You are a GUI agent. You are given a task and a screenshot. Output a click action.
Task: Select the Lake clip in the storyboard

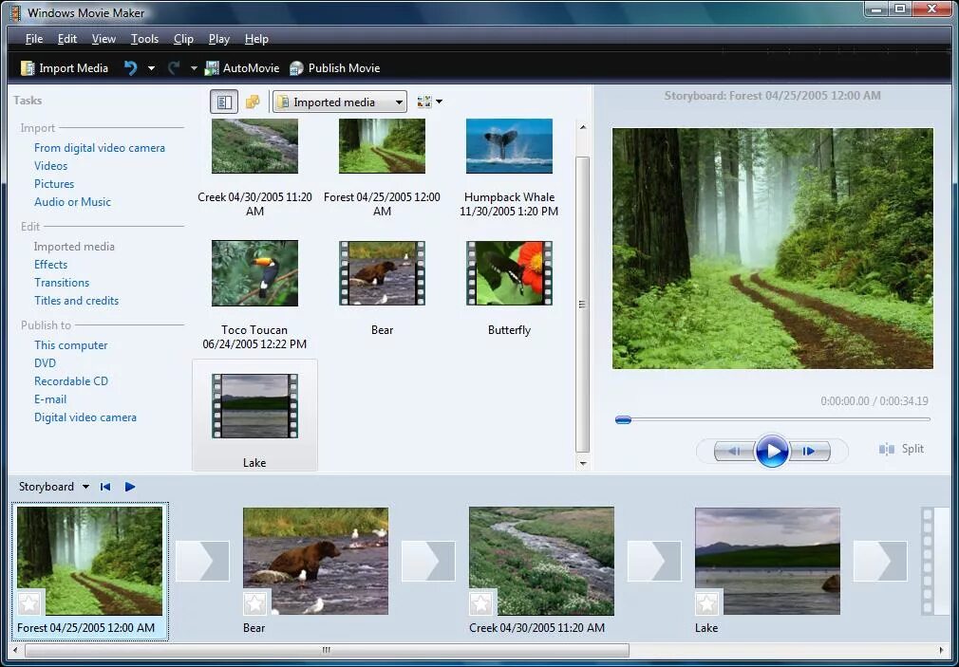click(x=767, y=561)
